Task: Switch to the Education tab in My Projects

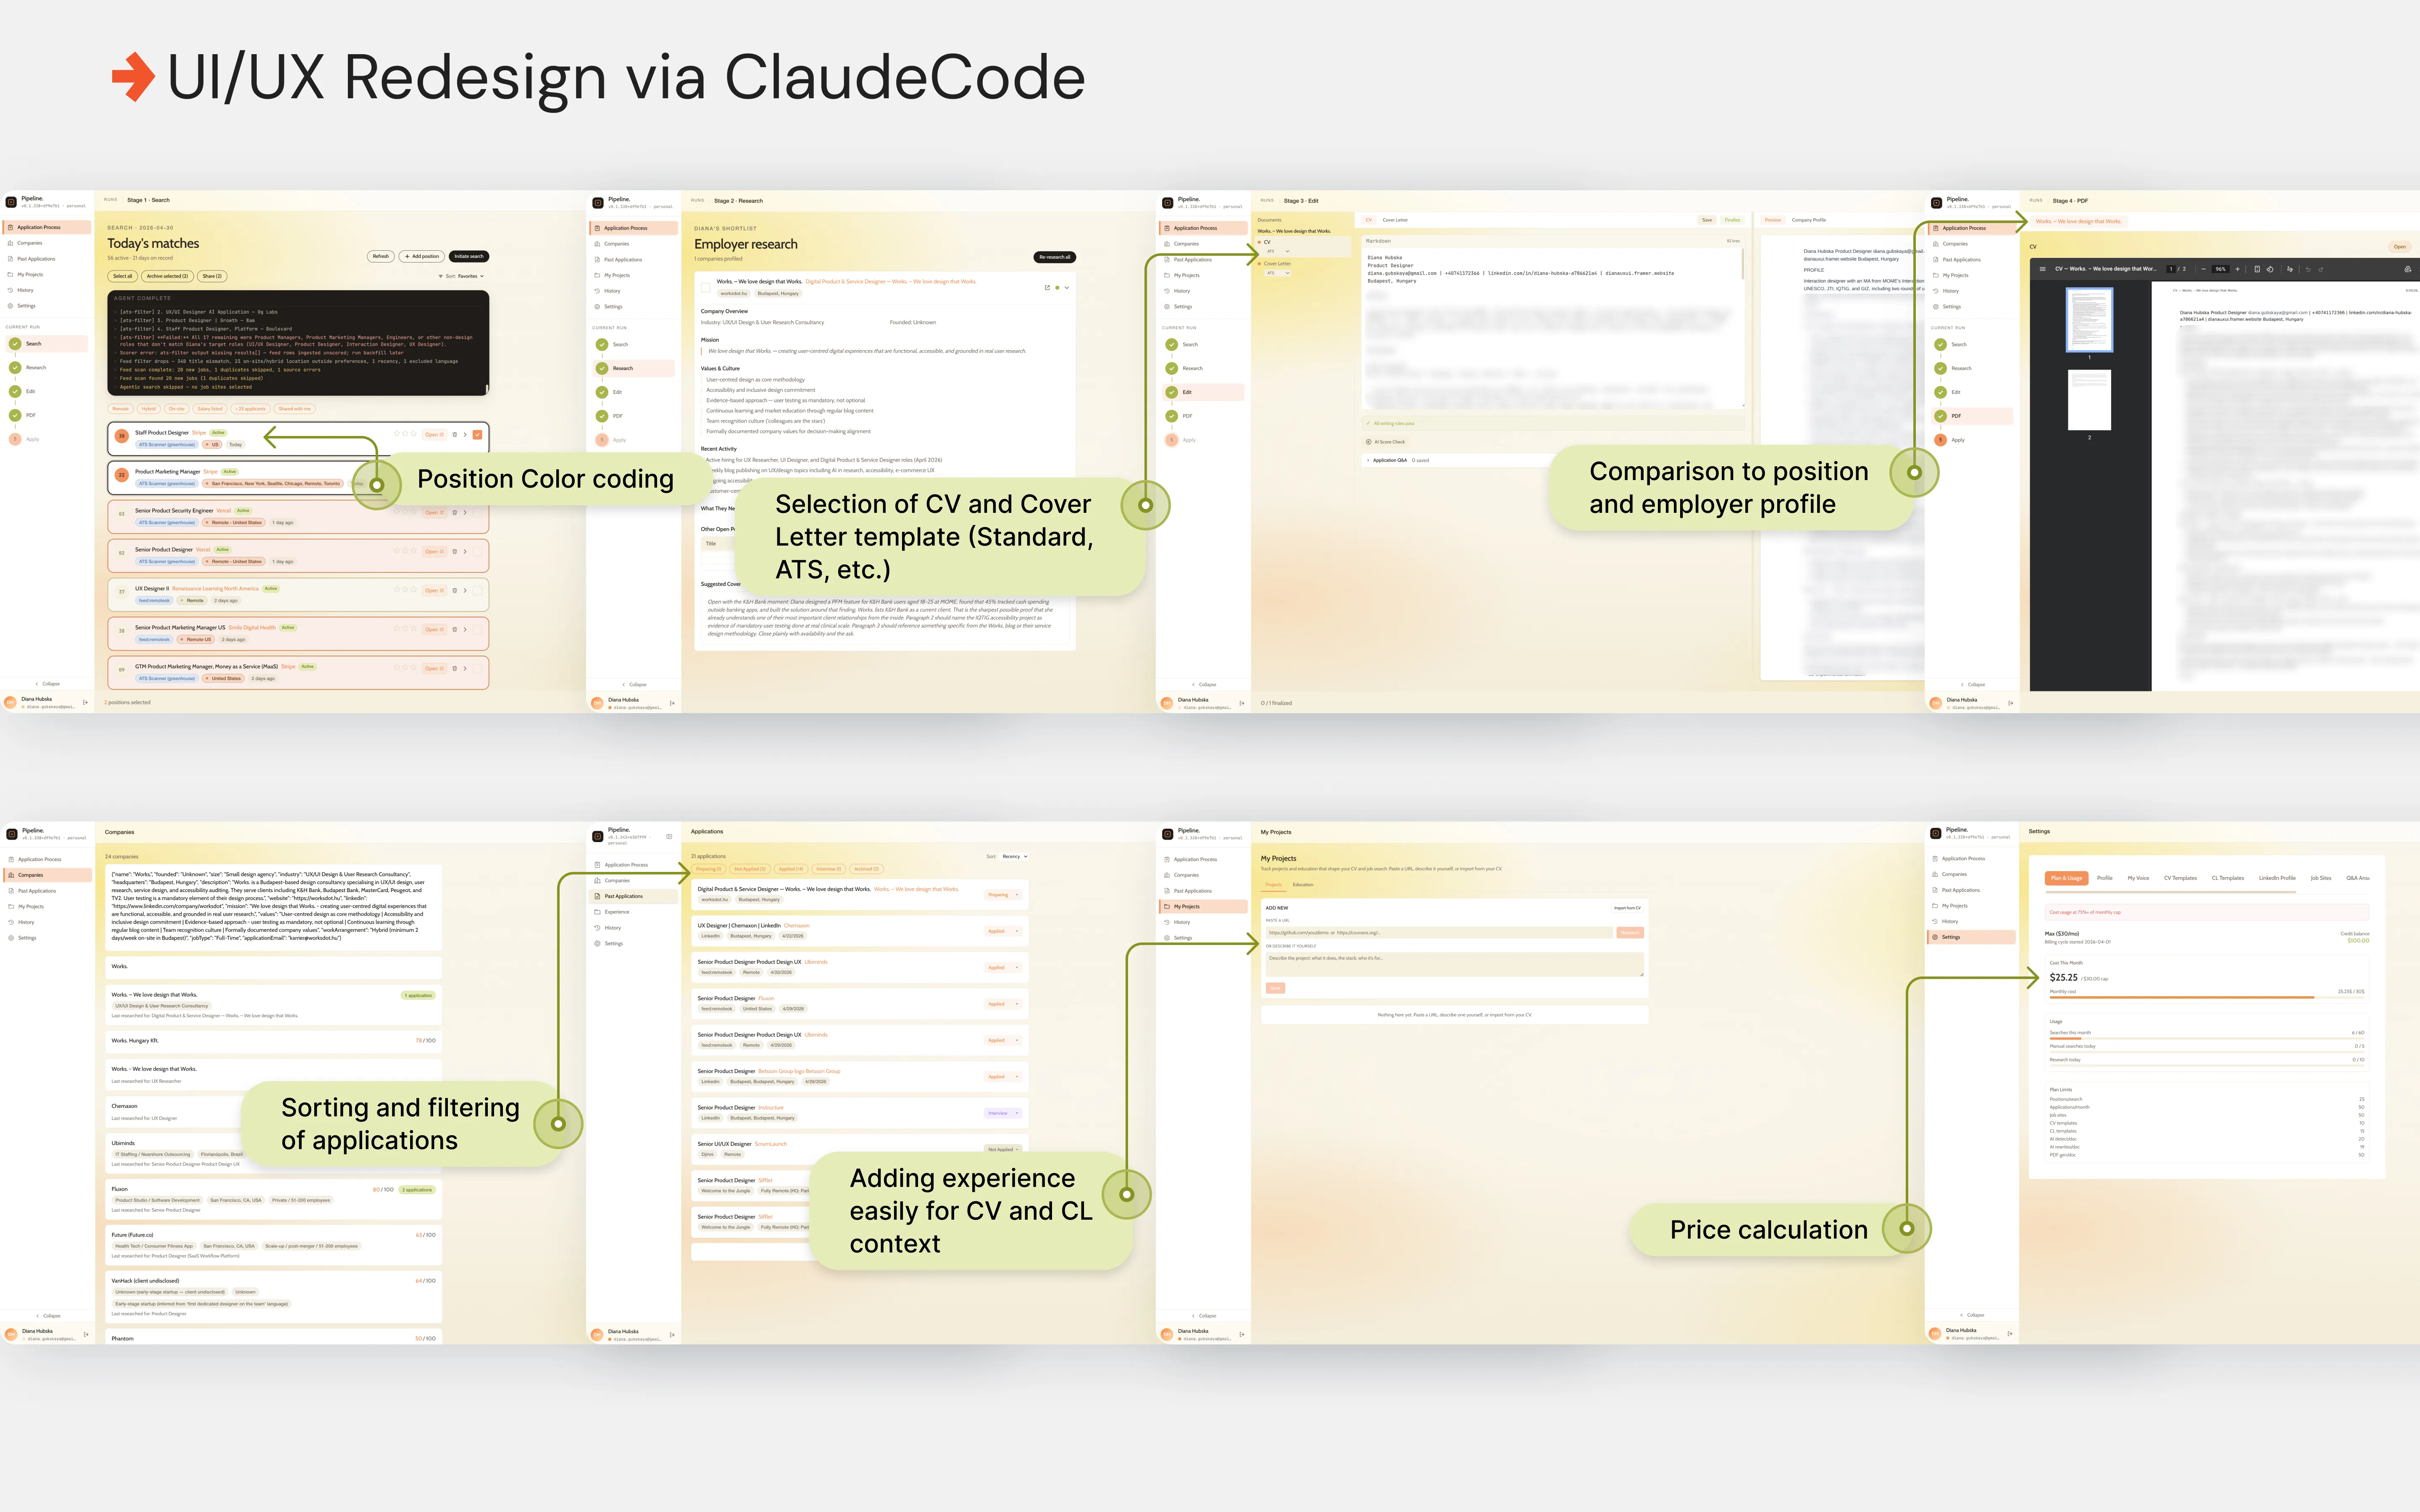Action: point(1303,885)
